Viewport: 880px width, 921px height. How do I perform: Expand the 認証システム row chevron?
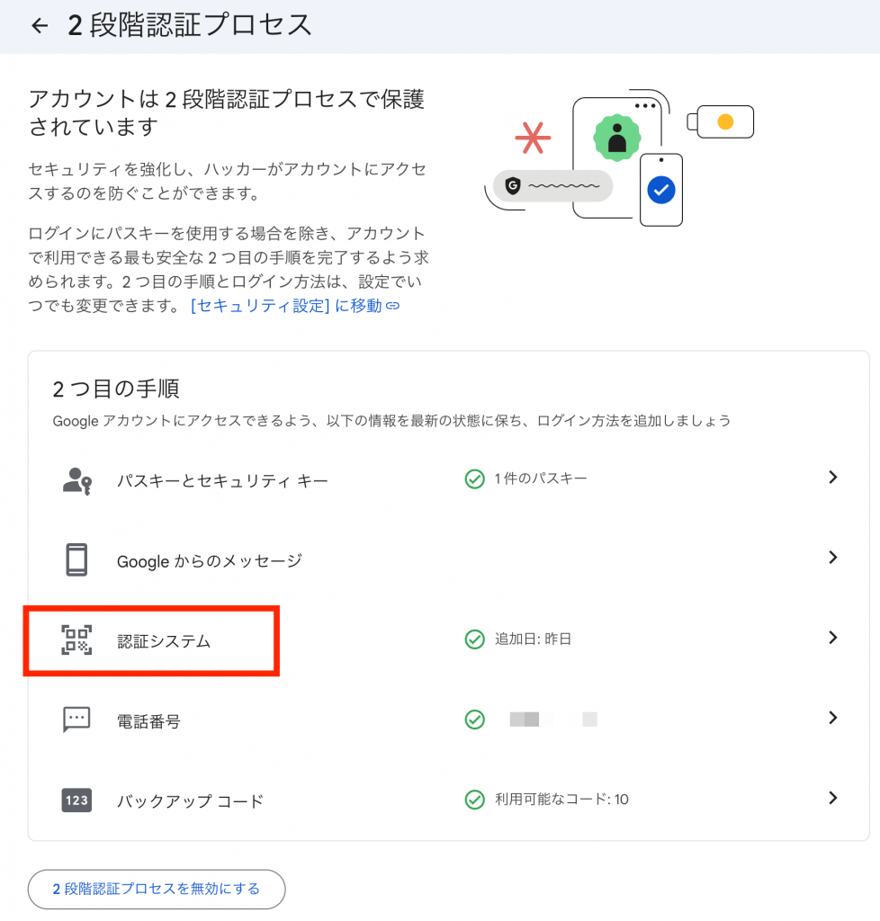tap(832, 638)
